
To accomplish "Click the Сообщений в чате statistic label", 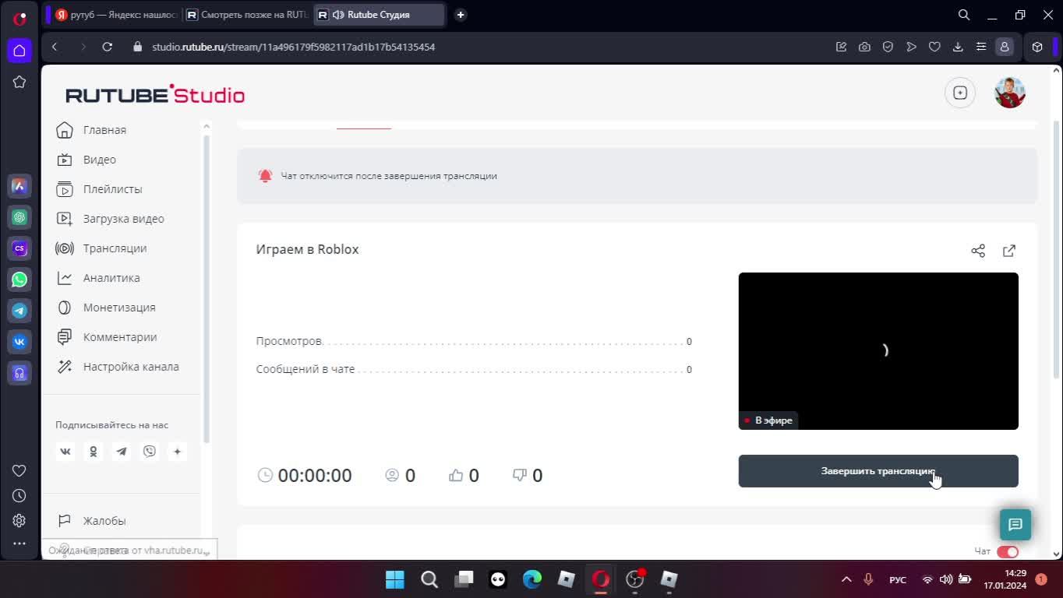I will click(x=305, y=369).
